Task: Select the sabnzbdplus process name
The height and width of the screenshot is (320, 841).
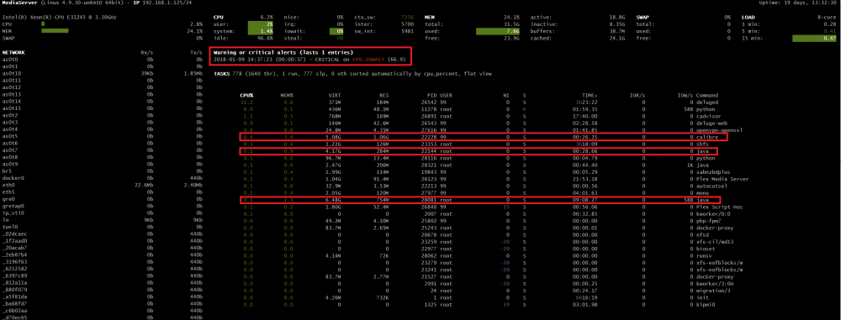Action: (714, 172)
